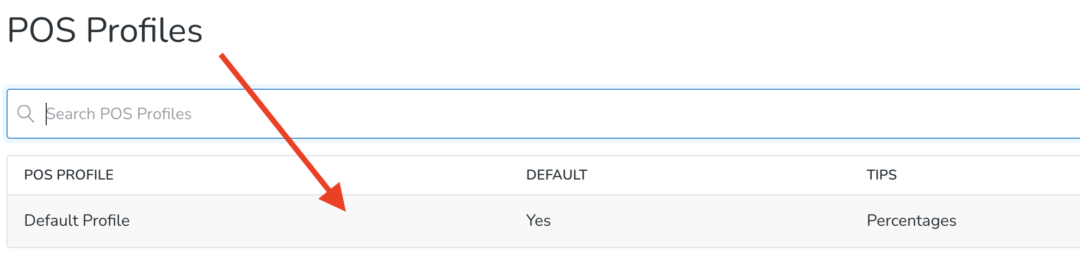
Task: Click the POS Profiles page heading
Action: pos(105,30)
